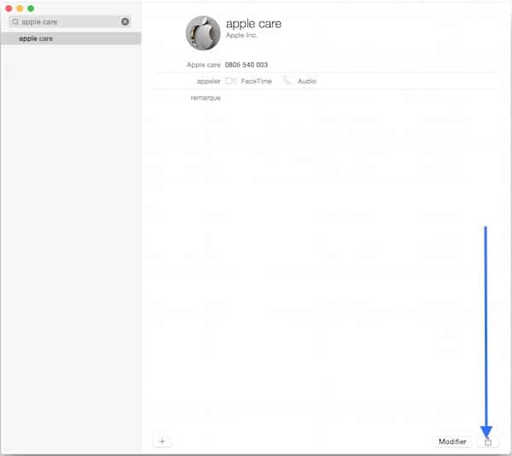
Task: Minimize the window with the yellow button
Action: point(20,9)
